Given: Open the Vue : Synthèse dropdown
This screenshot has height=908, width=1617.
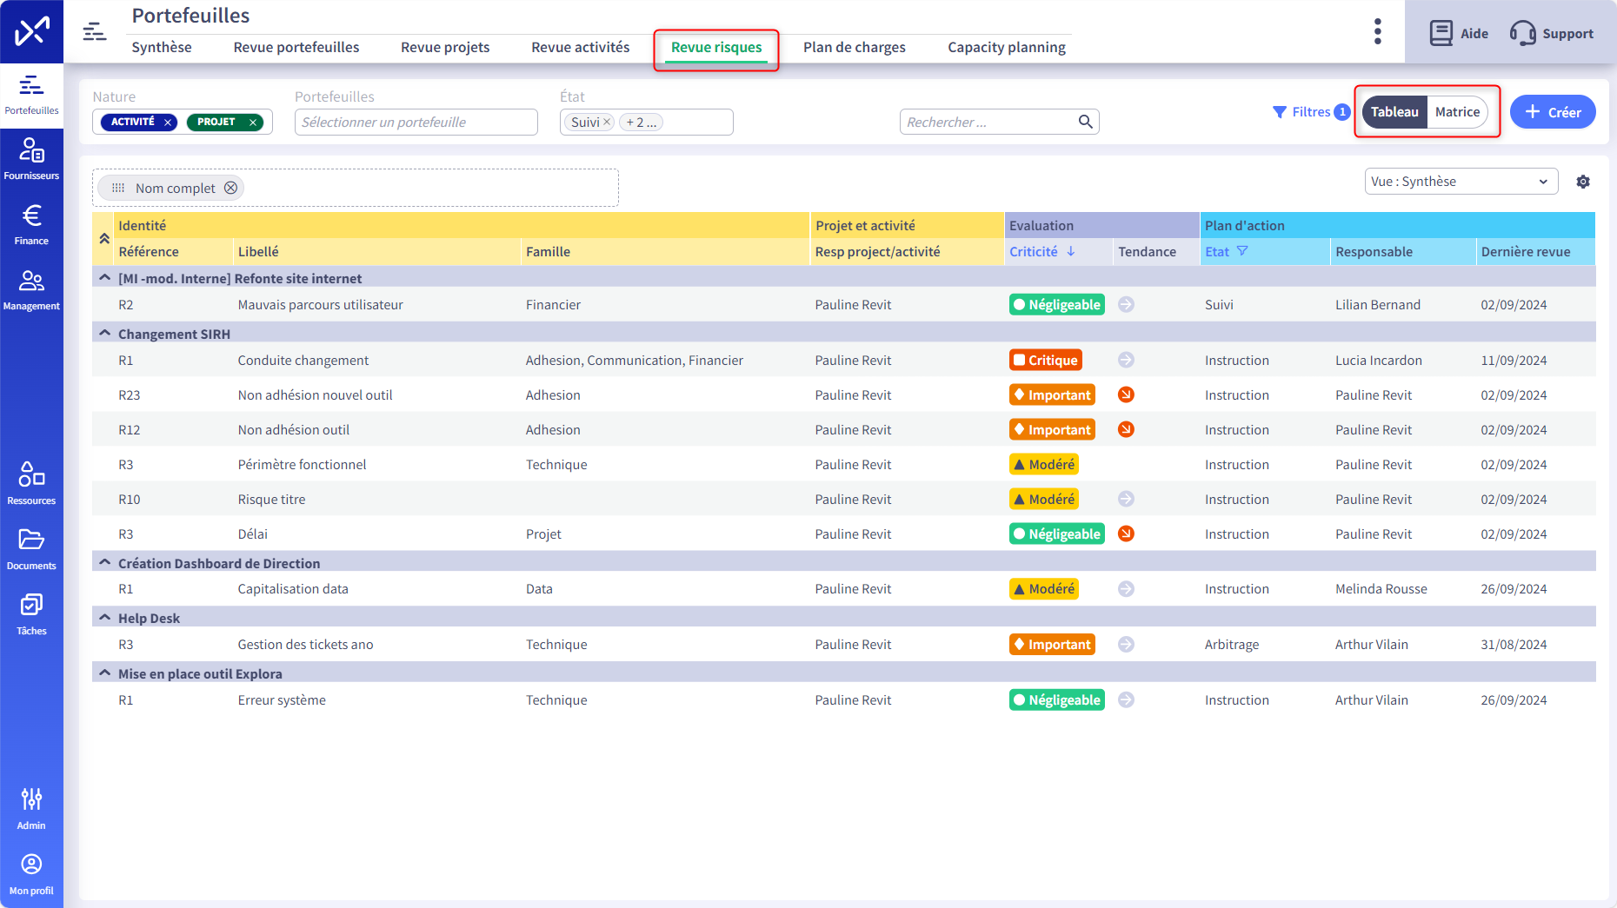Looking at the screenshot, I should point(1461,182).
